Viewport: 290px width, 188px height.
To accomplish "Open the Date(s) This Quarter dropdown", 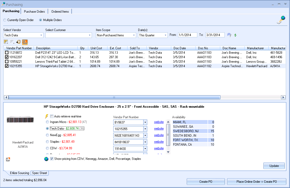I will coord(166,35).
